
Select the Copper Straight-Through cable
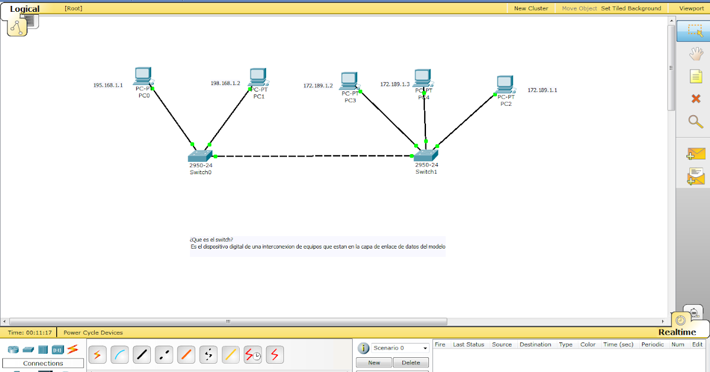[x=141, y=354]
